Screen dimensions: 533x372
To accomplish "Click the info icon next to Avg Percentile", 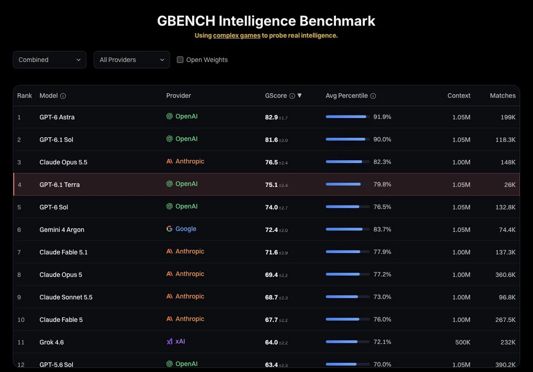I will click(373, 96).
